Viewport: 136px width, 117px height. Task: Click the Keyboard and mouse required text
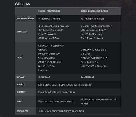[56, 101]
